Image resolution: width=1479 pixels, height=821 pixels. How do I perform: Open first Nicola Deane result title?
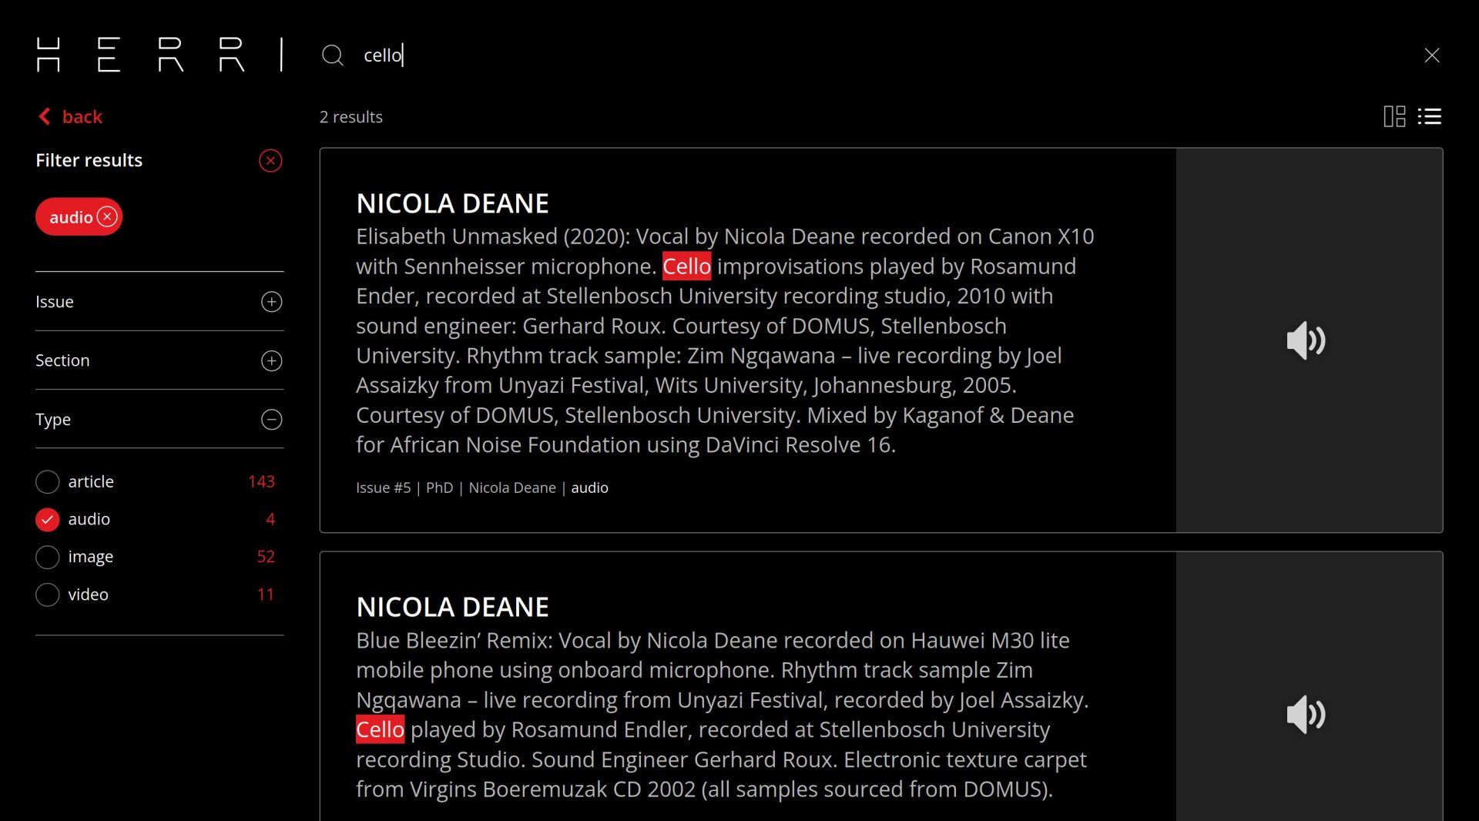point(452,203)
